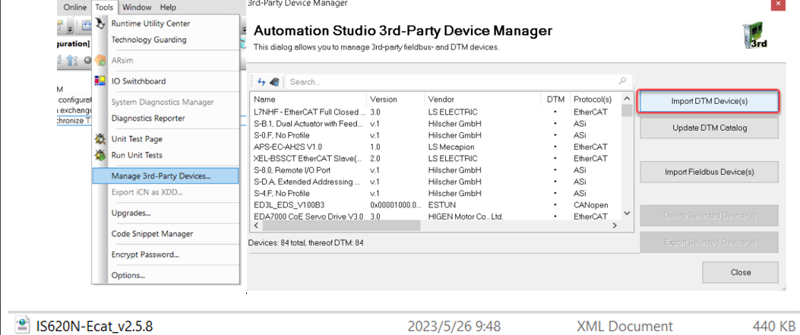
Task: Sort by the DTM column header
Action: tap(555, 100)
